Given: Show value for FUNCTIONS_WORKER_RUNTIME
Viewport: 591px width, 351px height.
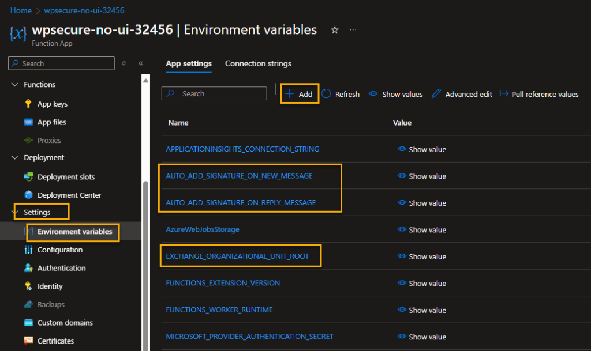Looking at the screenshot, I should [x=422, y=310].
